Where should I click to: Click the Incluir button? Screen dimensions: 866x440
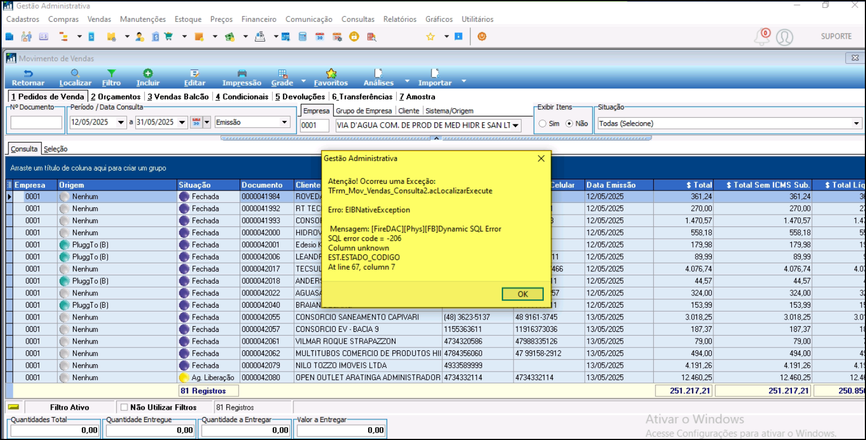pos(148,78)
